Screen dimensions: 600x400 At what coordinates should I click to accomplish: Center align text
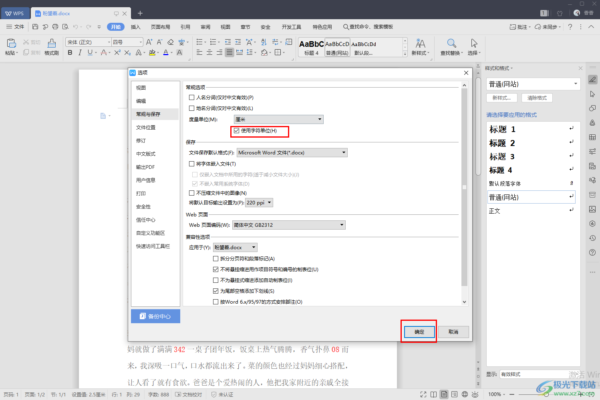click(209, 52)
